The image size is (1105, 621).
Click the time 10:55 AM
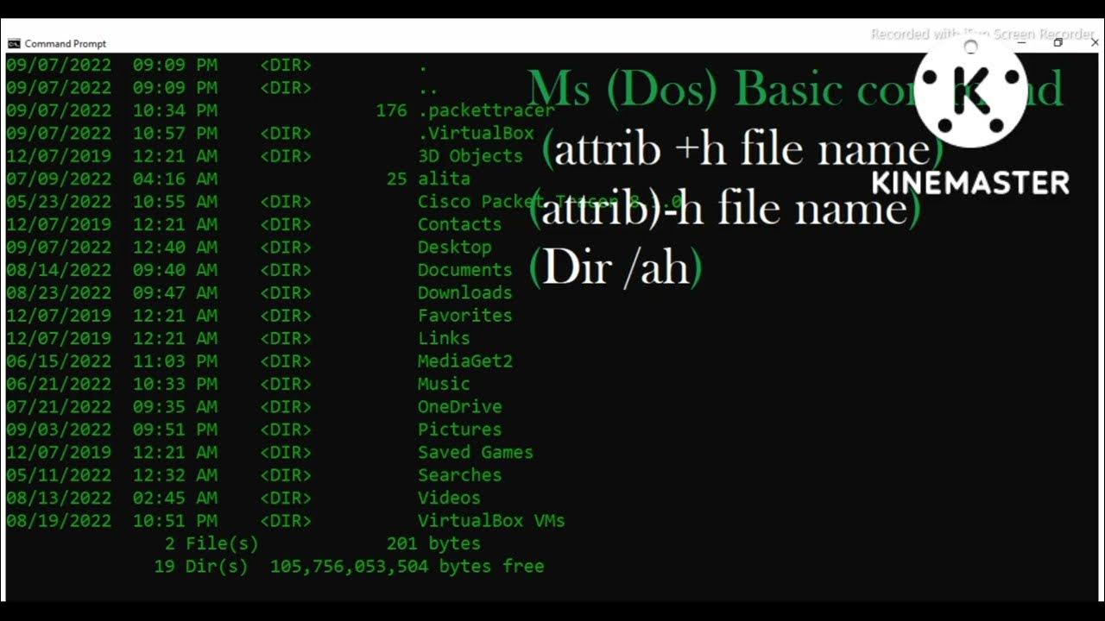click(175, 202)
